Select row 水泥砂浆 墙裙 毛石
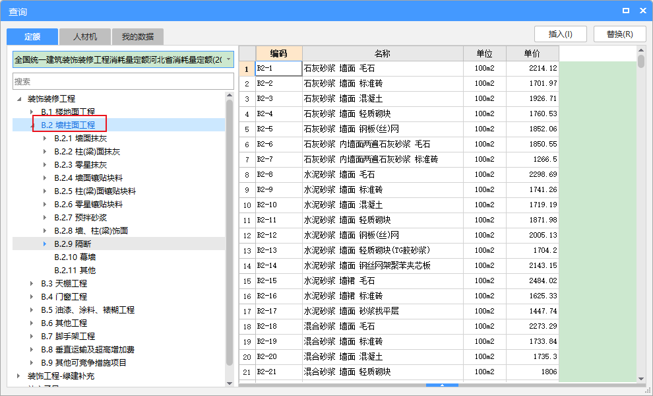 383,280
